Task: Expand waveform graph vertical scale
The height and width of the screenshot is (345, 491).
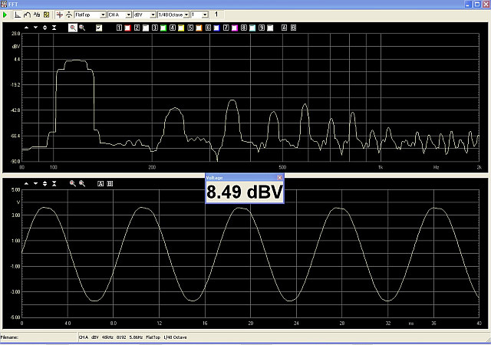Action: click(x=44, y=183)
